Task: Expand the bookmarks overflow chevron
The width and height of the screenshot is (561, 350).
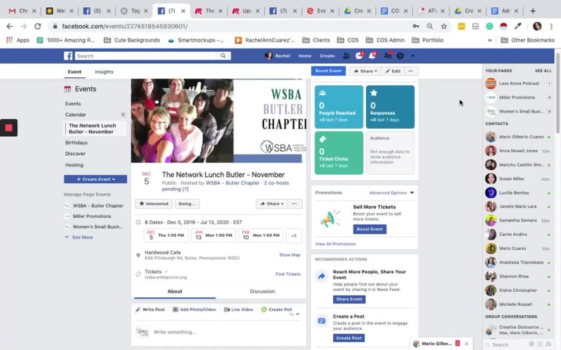Action: [x=490, y=40]
